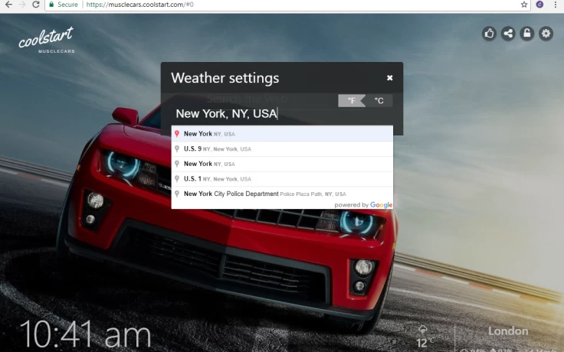Open the settings gear icon
The height and width of the screenshot is (352, 564).
coord(546,33)
